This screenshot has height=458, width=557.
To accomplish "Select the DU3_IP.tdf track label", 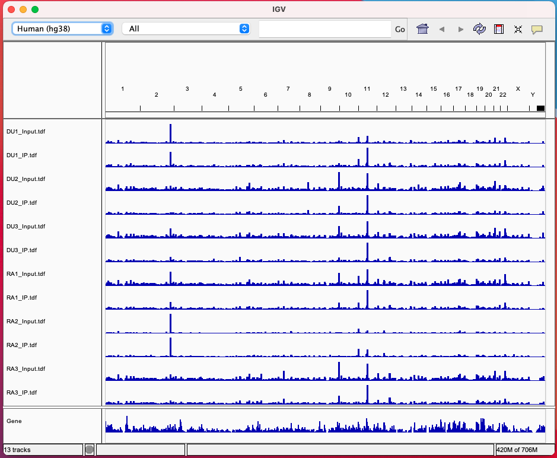I will [22, 250].
